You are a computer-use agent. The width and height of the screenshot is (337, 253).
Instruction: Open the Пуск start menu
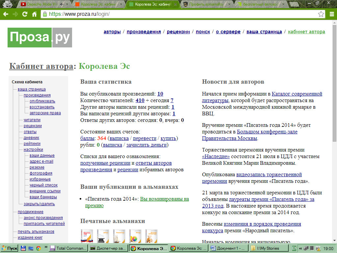10,248
